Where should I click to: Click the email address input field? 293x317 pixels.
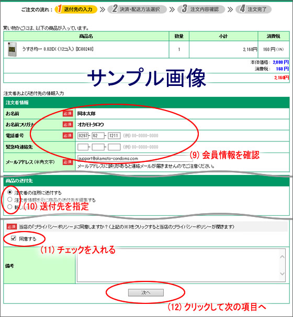pos(135,158)
